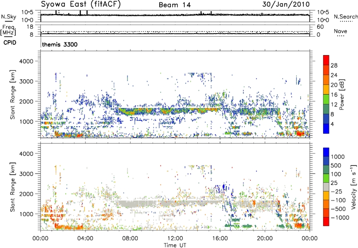Viewport: 358px width, 248px height.
Task: Click the left '10^5' N.Sky axis tick
Action: (x=27, y=12)
